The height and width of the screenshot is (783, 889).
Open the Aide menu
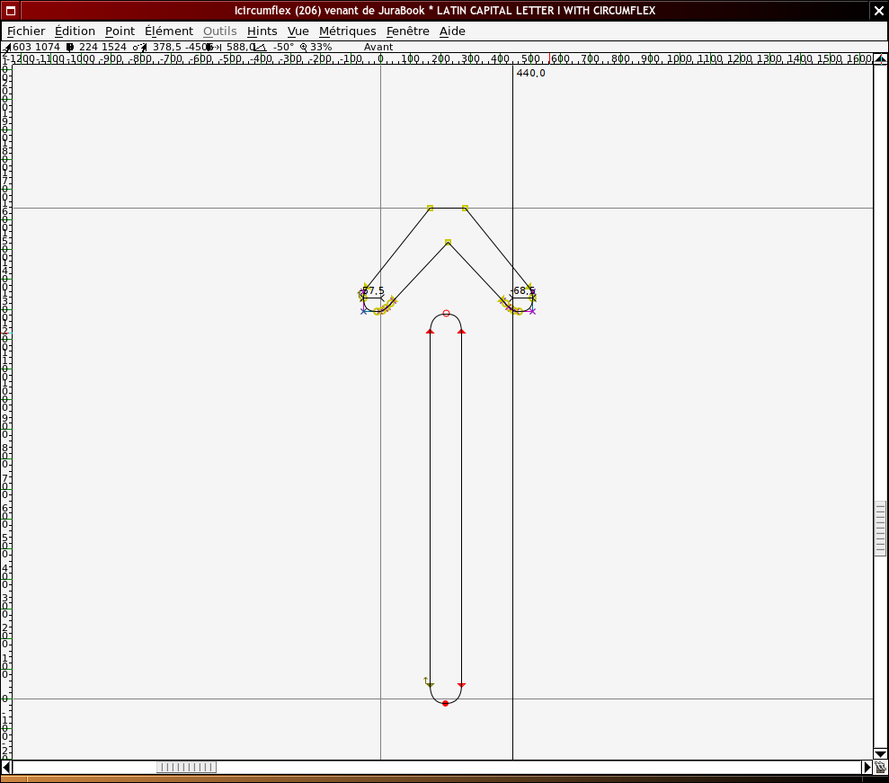point(452,31)
